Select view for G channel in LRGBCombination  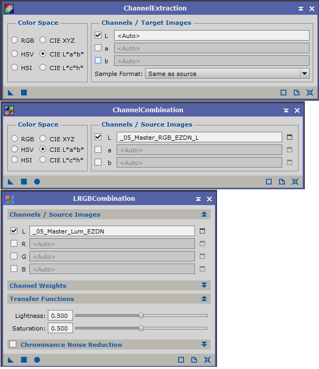202,256
